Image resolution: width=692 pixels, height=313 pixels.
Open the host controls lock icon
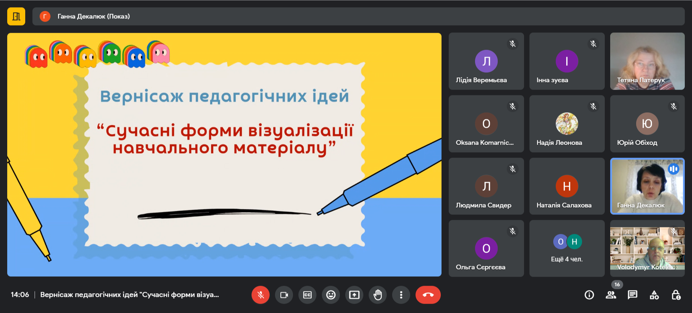point(676,295)
